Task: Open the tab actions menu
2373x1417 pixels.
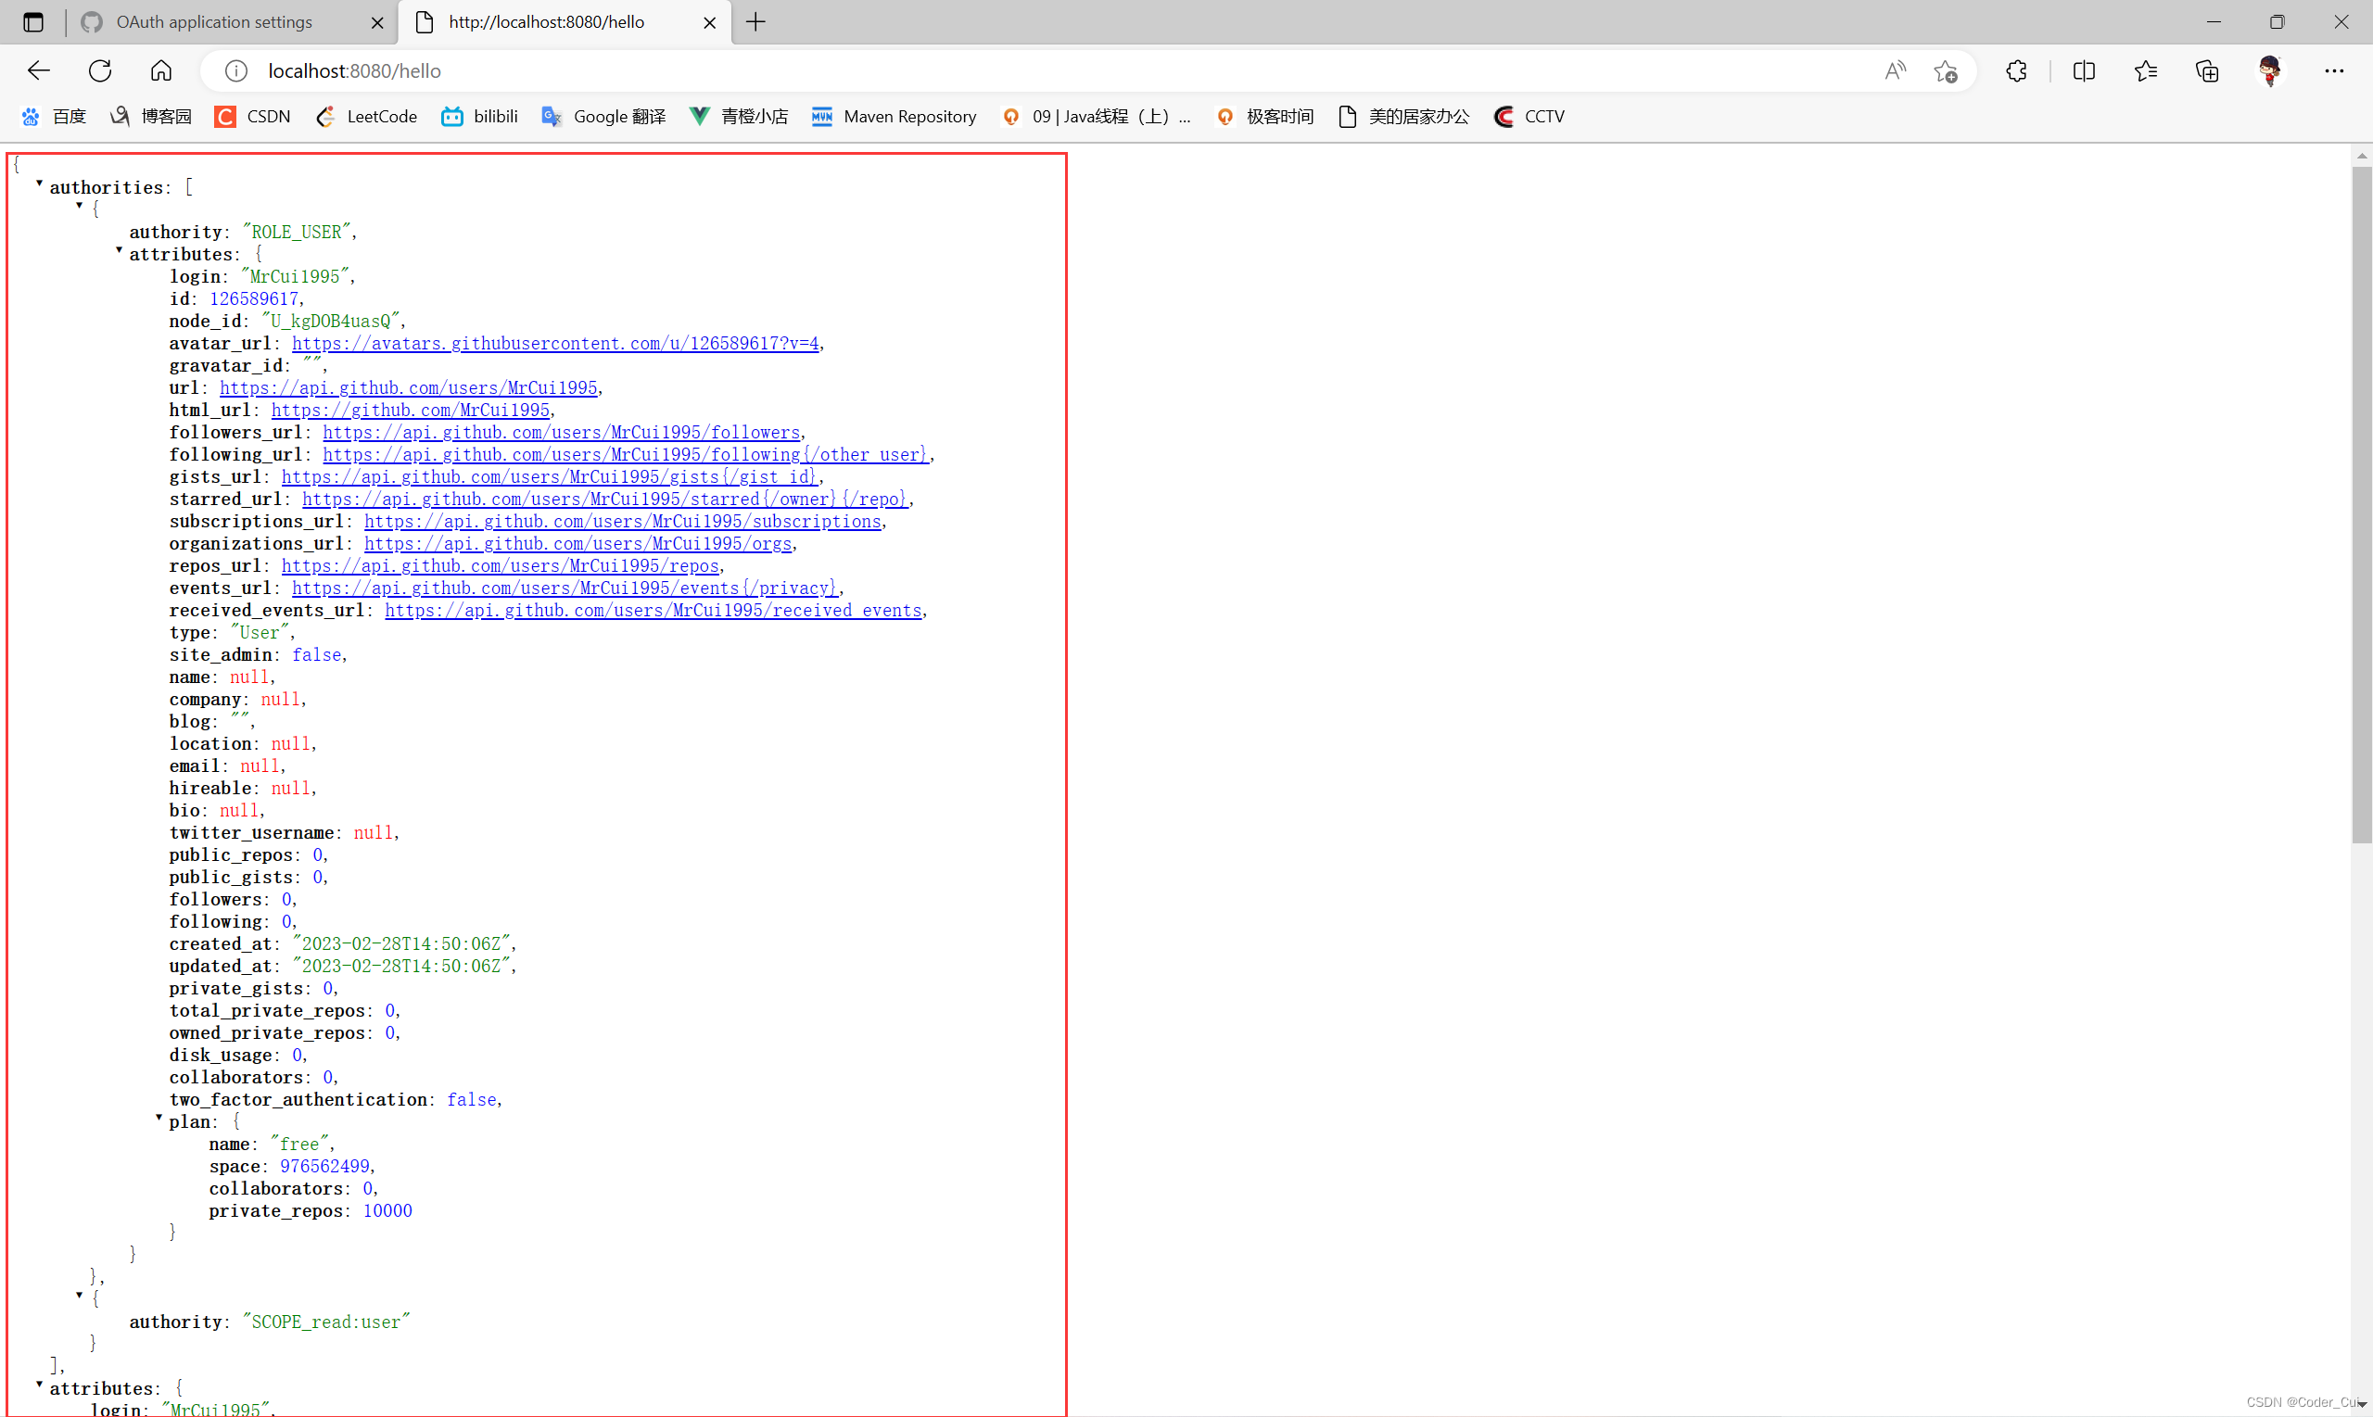Action: pyautogui.click(x=33, y=21)
